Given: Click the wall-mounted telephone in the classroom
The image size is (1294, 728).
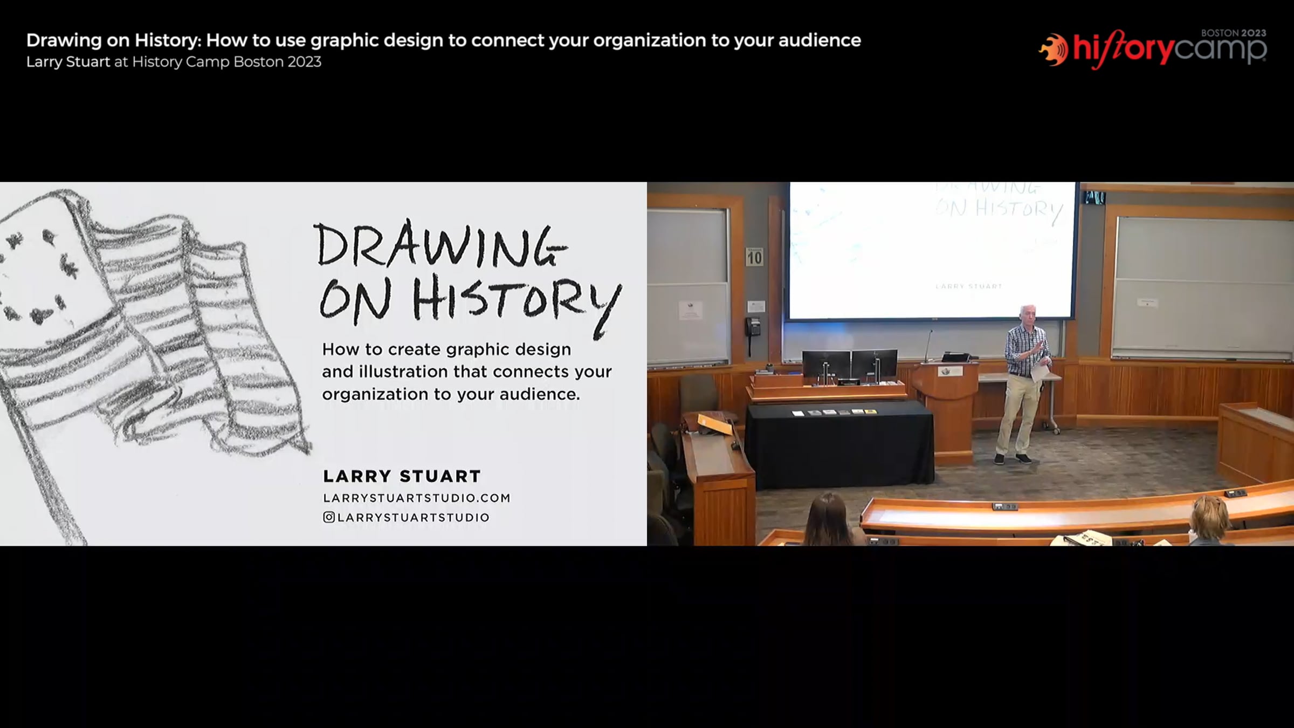Looking at the screenshot, I should tap(752, 327).
